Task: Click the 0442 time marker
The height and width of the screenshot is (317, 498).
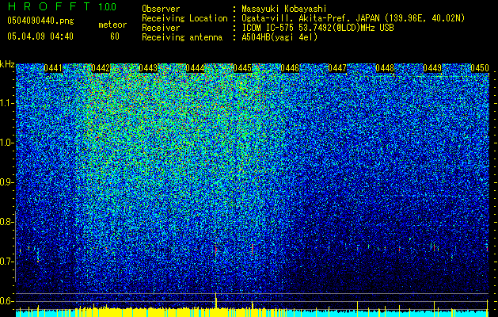Action: pos(101,68)
